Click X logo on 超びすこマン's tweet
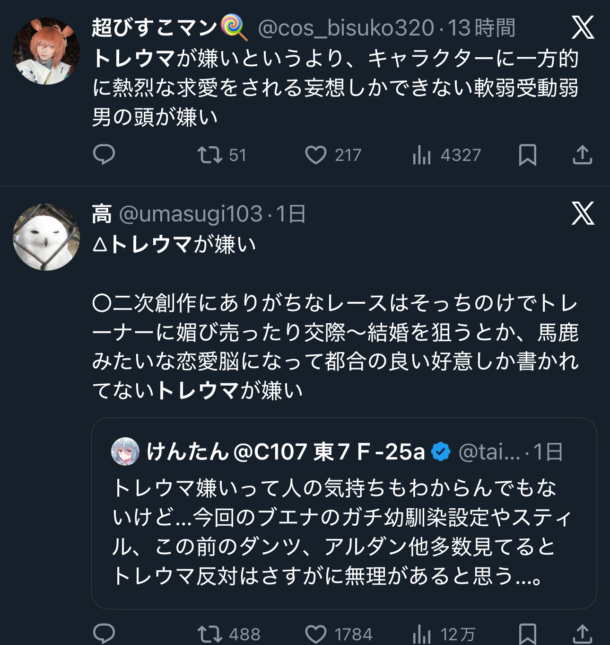The image size is (610, 645). 583,27
